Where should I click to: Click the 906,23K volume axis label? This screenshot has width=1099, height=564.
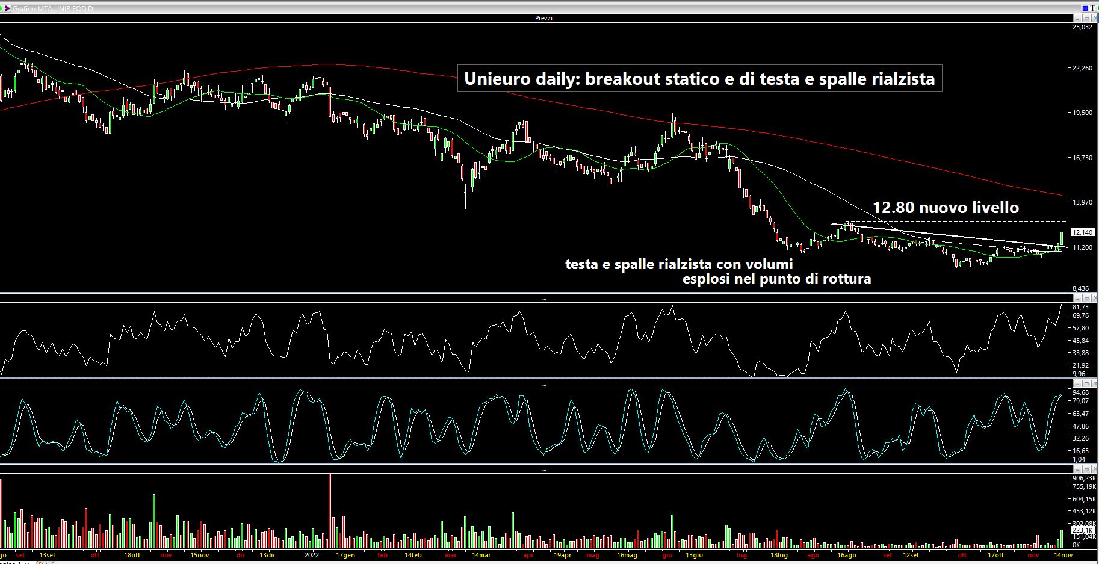tap(1083, 478)
